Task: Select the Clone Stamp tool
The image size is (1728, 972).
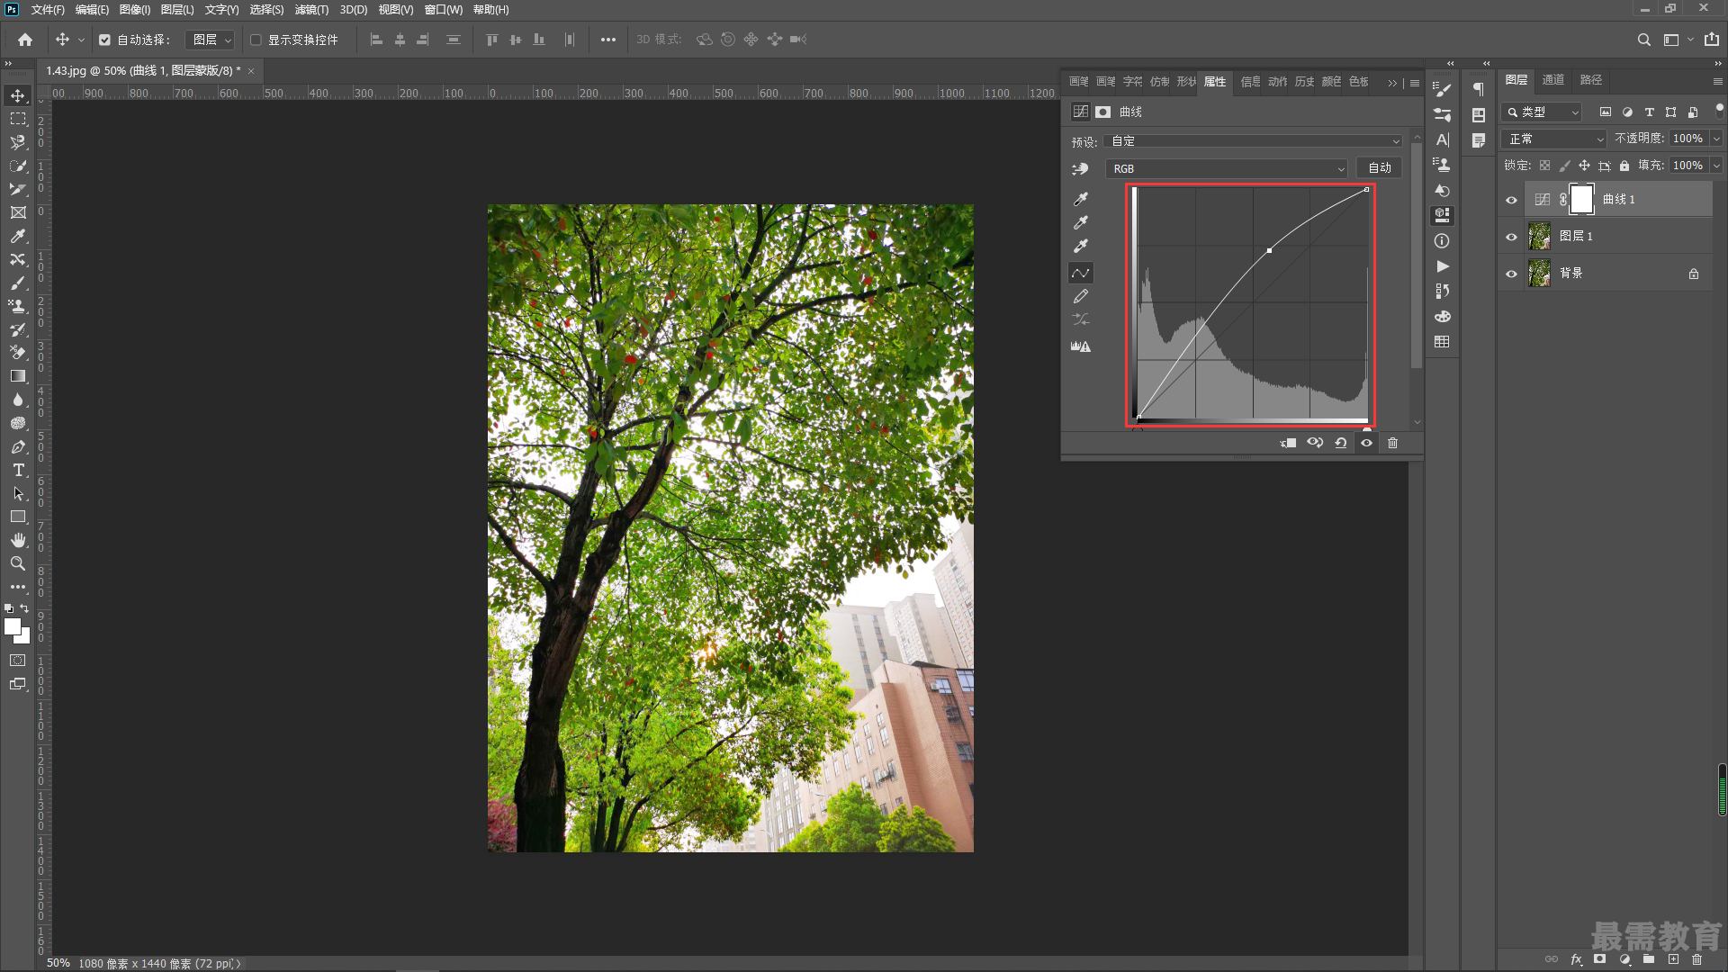Action: pyautogui.click(x=18, y=306)
